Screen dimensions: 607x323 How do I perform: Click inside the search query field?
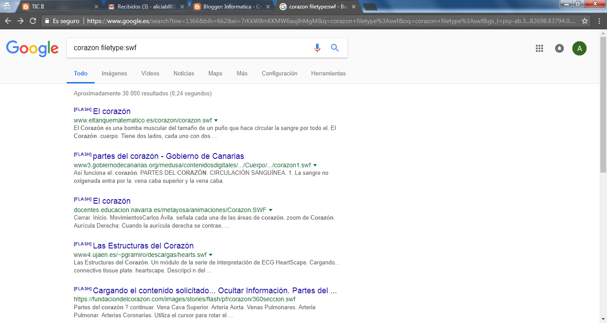[x=178, y=47]
